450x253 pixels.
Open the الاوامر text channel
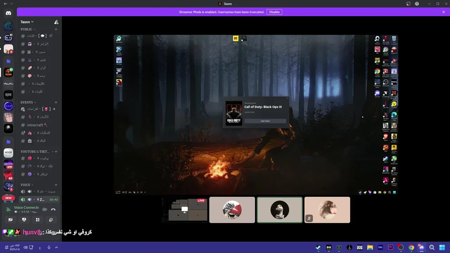click(39, 44)
